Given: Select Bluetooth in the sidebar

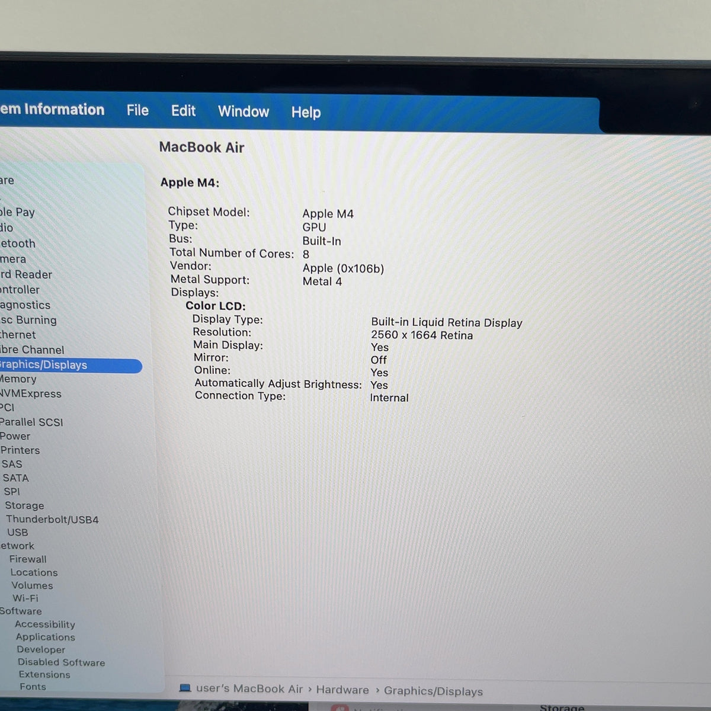Looking at the screenshot, I should coord(18,244).
